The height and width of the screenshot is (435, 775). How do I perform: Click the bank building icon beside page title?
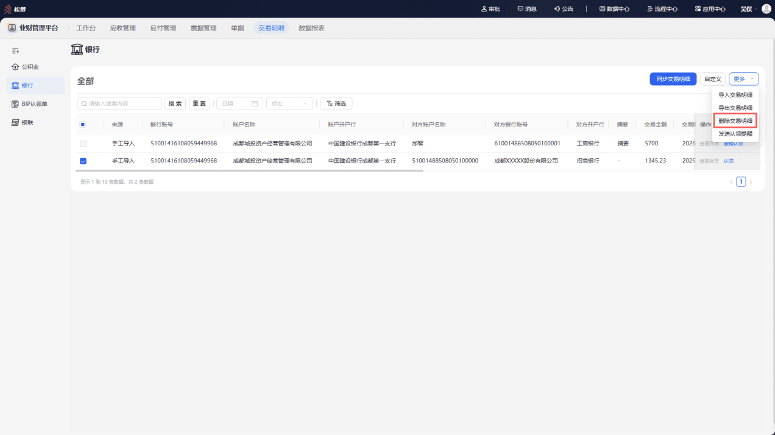pos(77,49)
